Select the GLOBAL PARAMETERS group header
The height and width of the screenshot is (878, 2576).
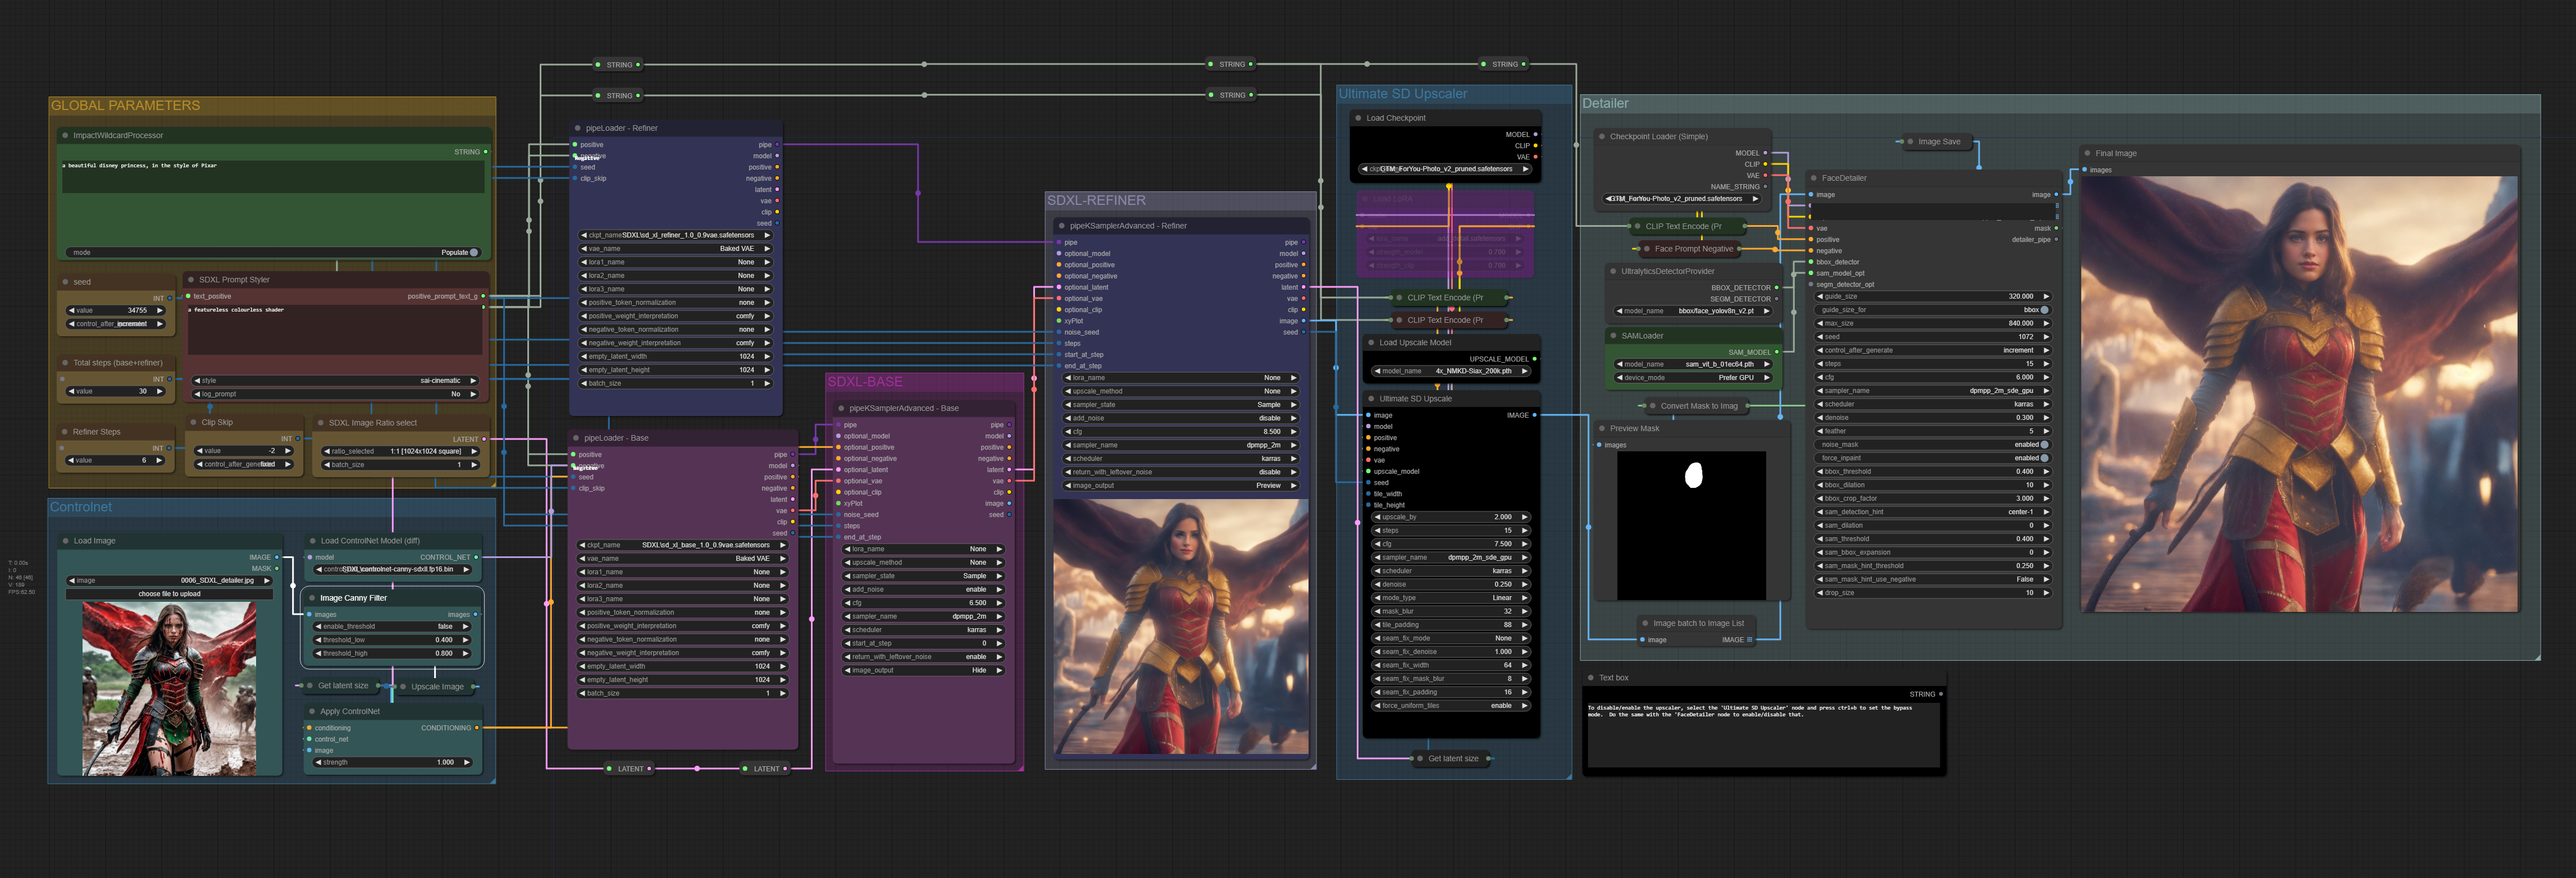pyautogui.click(x=125, y=105)
